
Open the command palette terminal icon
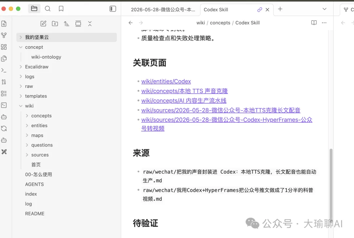[x=4, y=70]
